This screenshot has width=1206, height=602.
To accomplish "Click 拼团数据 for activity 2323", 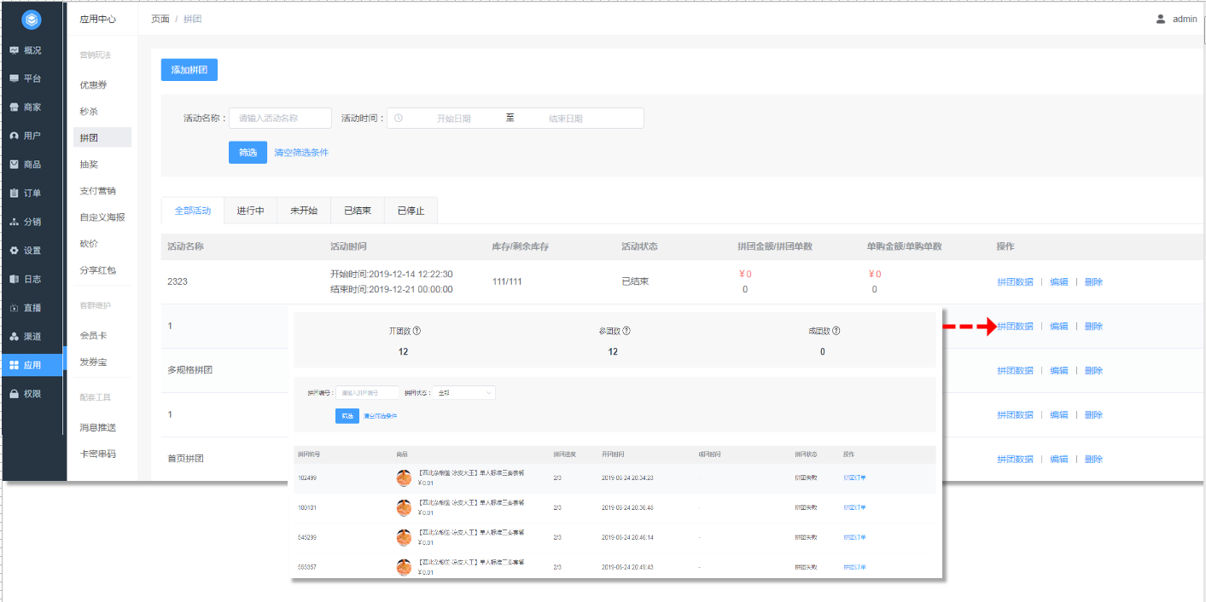I will (1015, 282).
